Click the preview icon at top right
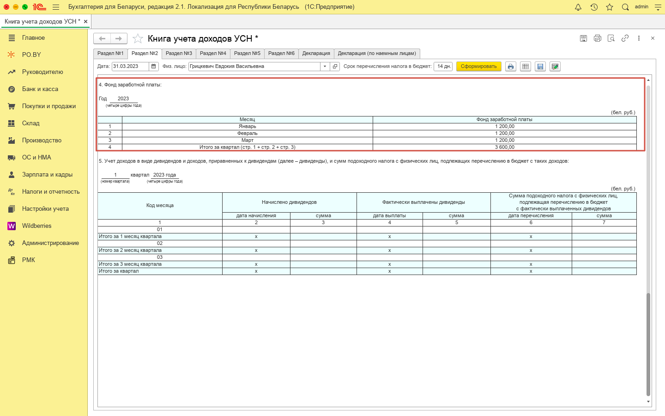This screenshot has width=665, height=416. tap(611, 38)
